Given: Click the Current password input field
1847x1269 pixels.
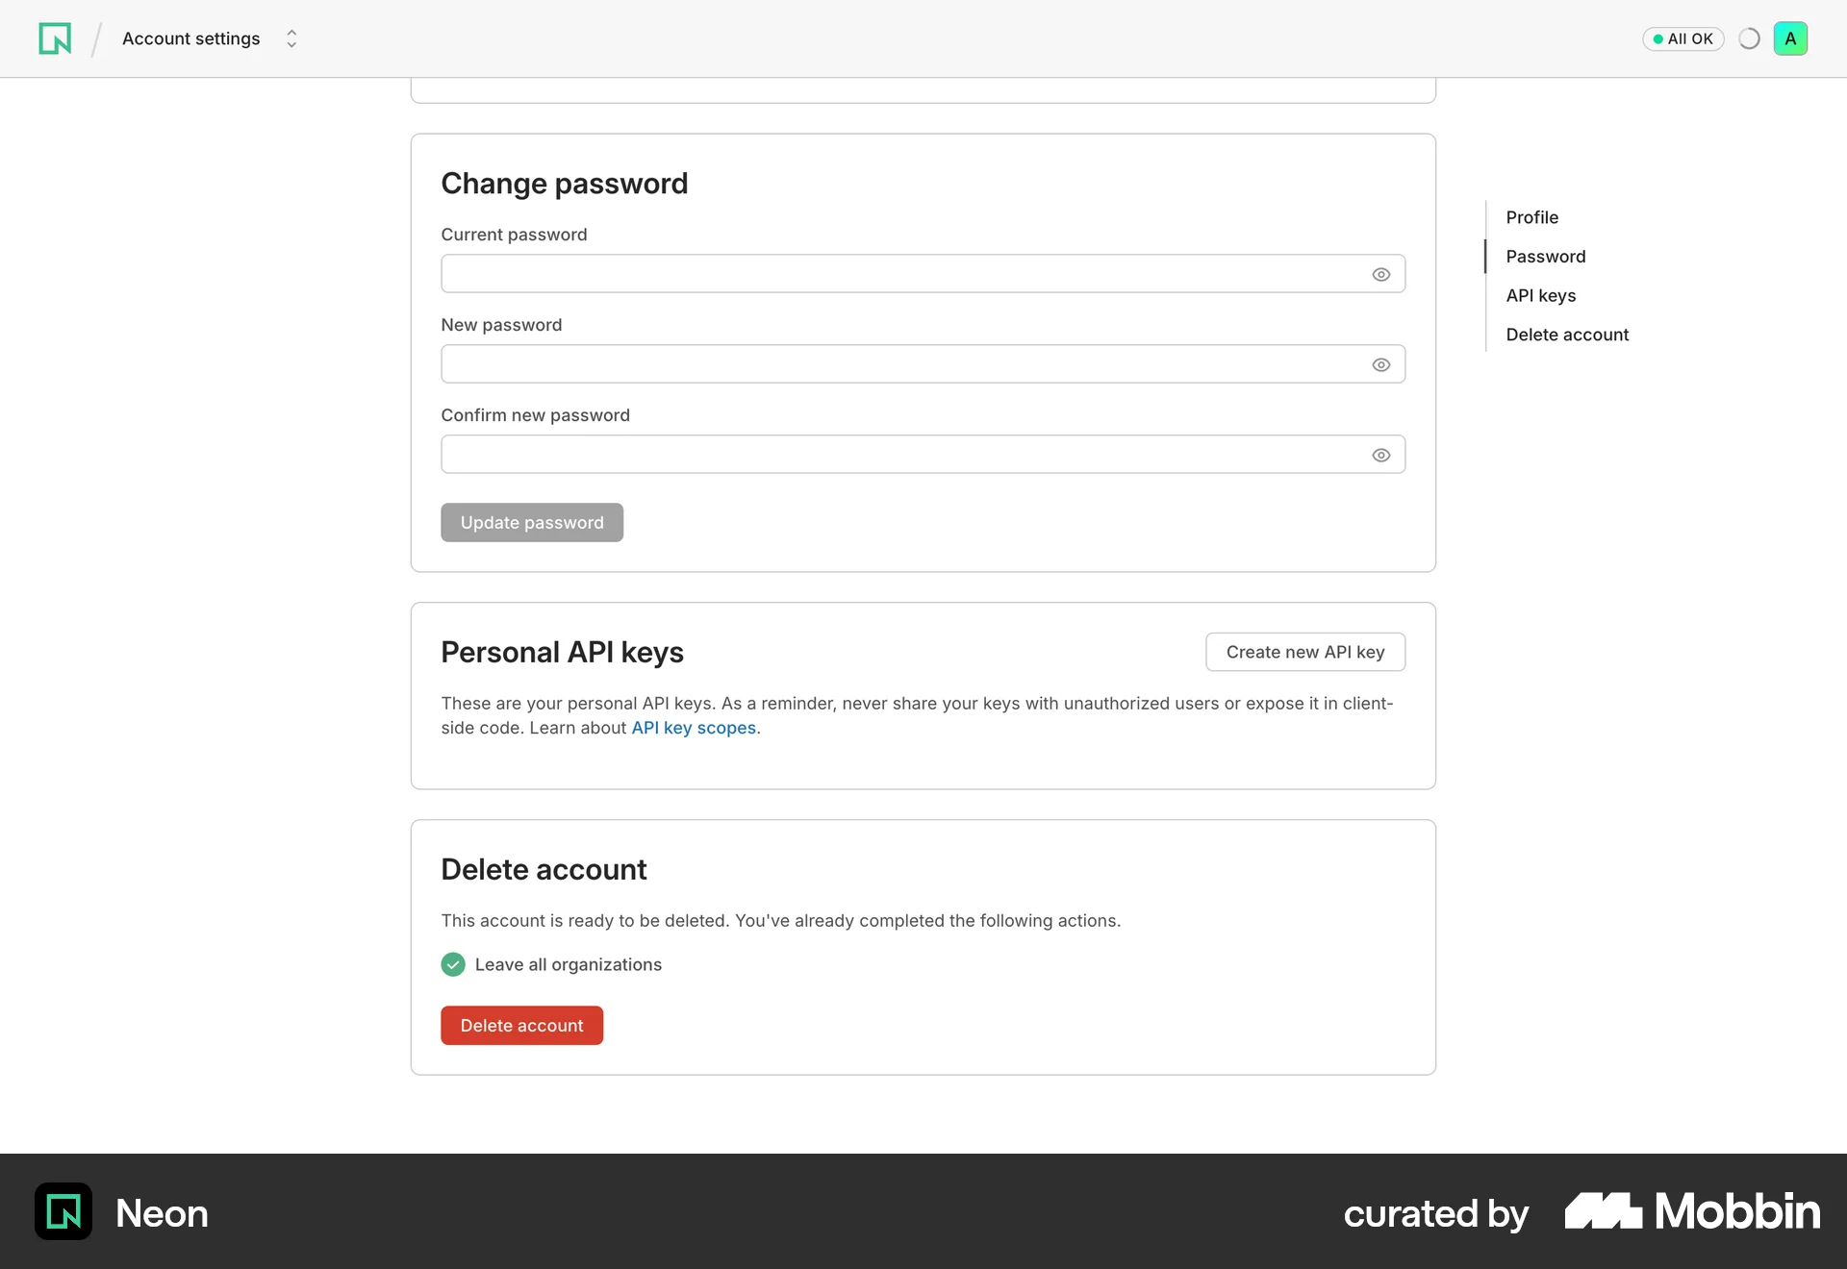Looking at the screenshot, I should 923,274.
